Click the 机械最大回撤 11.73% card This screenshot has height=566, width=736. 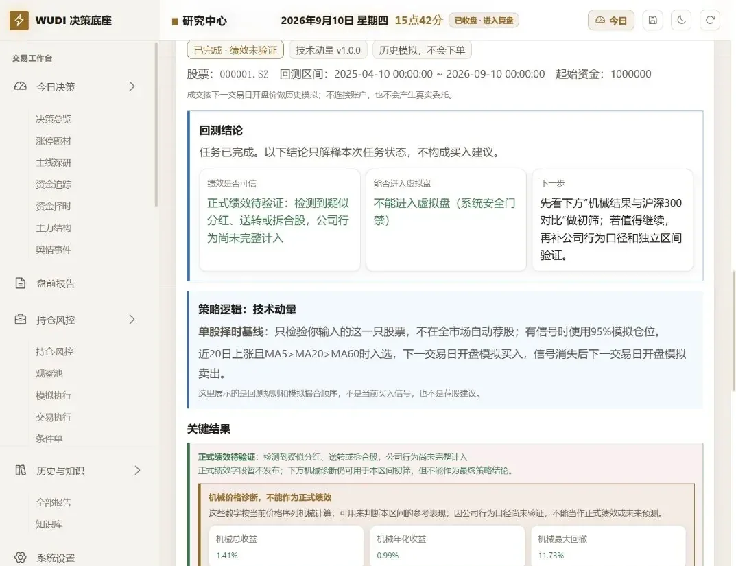point(608,546)
